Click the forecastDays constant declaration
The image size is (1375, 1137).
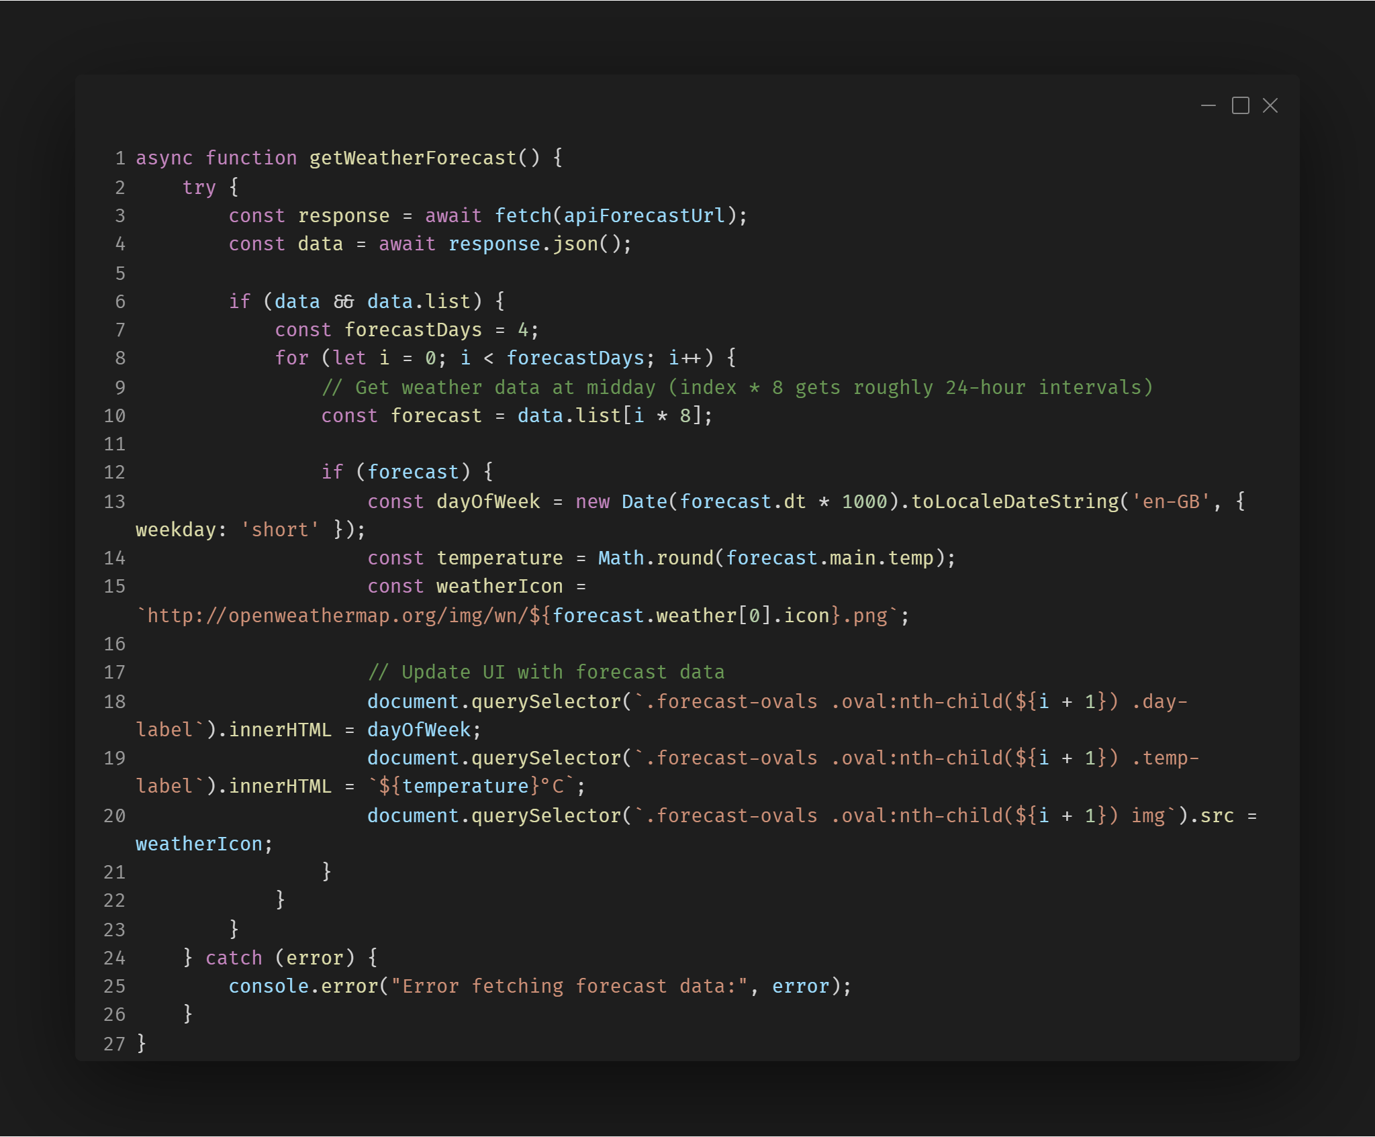coord(412,330)
